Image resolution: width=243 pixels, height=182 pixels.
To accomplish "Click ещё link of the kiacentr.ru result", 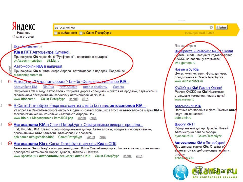I will point(85,99).
